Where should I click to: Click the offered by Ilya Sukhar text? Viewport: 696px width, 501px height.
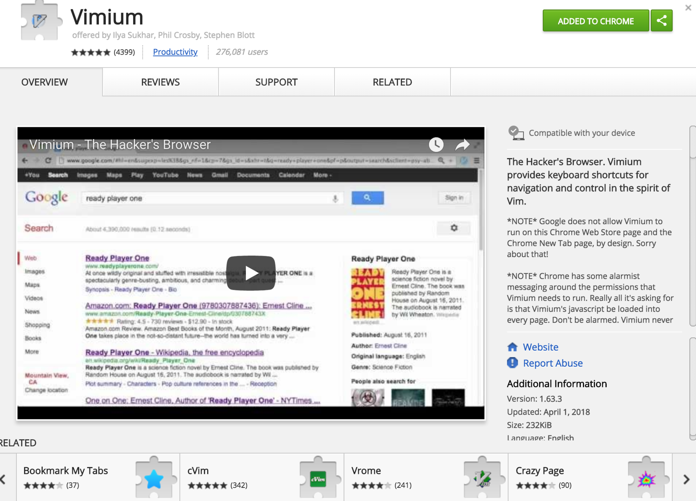click(164, 35)
